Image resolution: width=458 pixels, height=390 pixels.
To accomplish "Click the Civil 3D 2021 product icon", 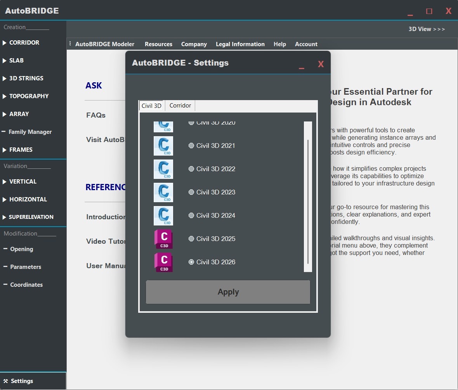I will pos(163,146).
